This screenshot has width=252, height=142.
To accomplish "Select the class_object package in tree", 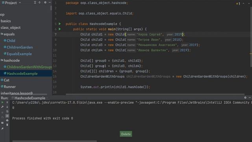I will (11, 28).
